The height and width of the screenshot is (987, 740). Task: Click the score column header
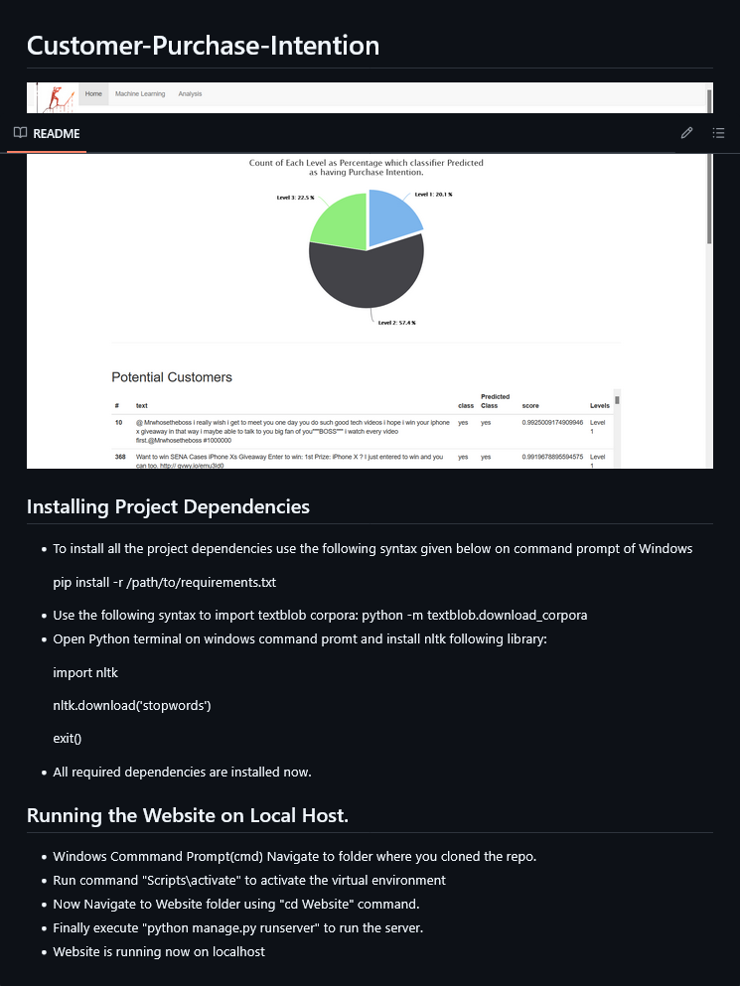pos(530,406)
